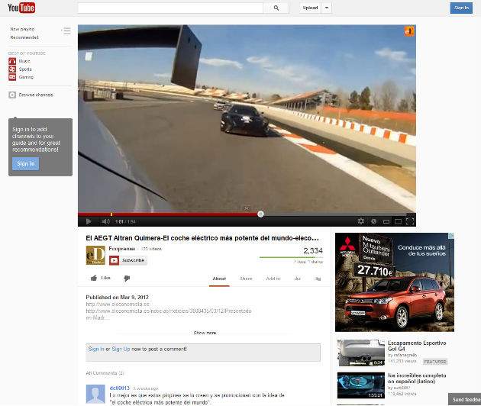Open the Mitsubishi Outlander ad
Viewport: 481px width, 406px height.
(395, 282)
